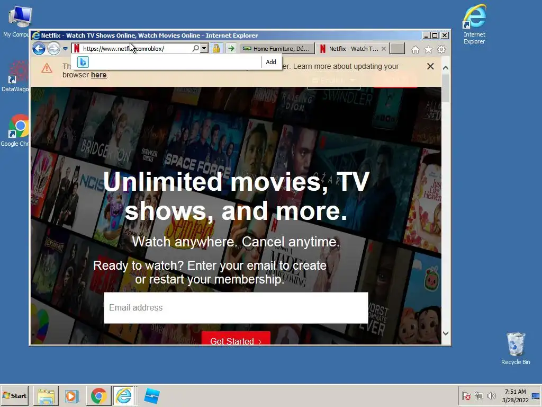Click the Start button

pyautogui.click(x=14, y=395)
